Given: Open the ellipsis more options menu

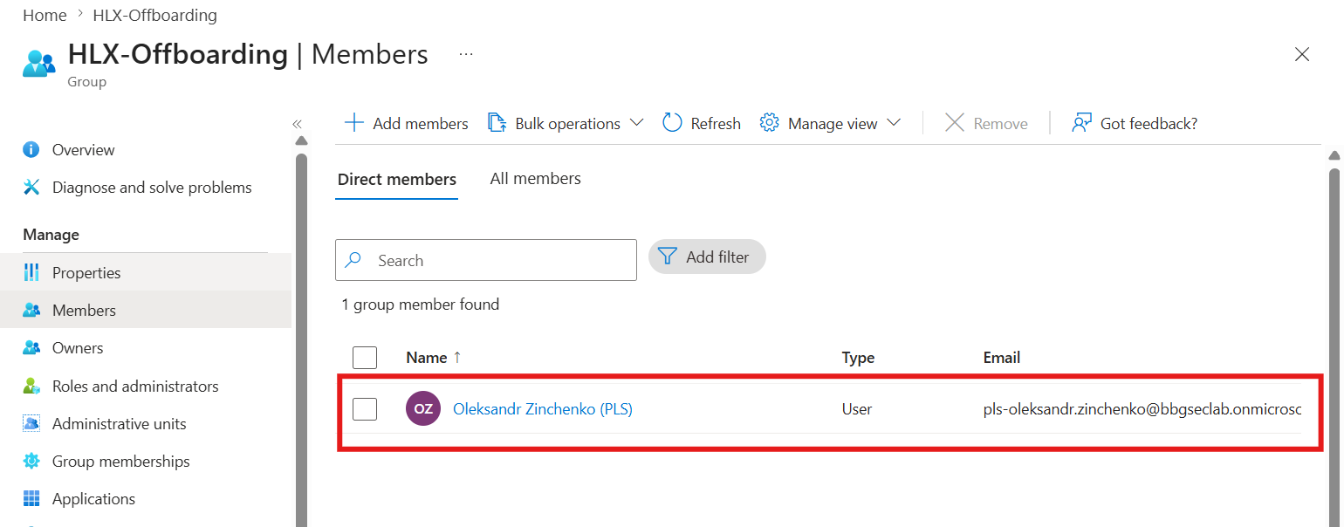Looking at the screenshot, I should (x=466, y=54).
